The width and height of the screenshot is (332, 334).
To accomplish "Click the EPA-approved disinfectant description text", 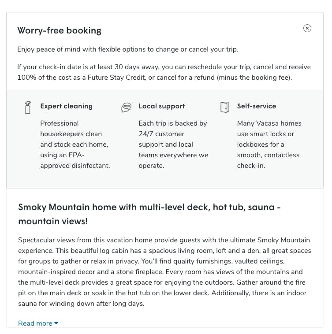I will [75, 145].
